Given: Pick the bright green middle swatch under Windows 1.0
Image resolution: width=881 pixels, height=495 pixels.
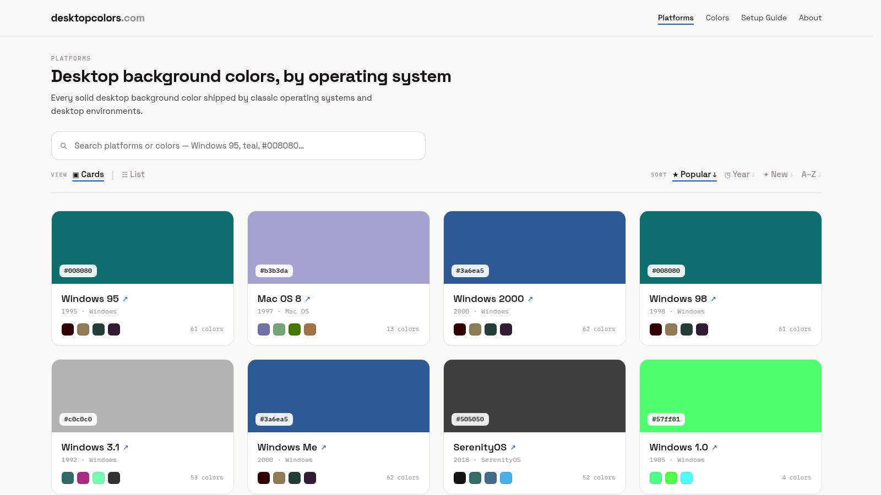Looking at the screenshot, I should point(671,478).
